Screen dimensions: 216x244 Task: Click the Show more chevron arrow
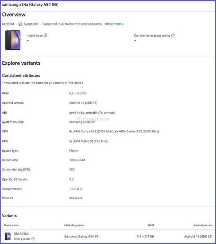(123, 24)
